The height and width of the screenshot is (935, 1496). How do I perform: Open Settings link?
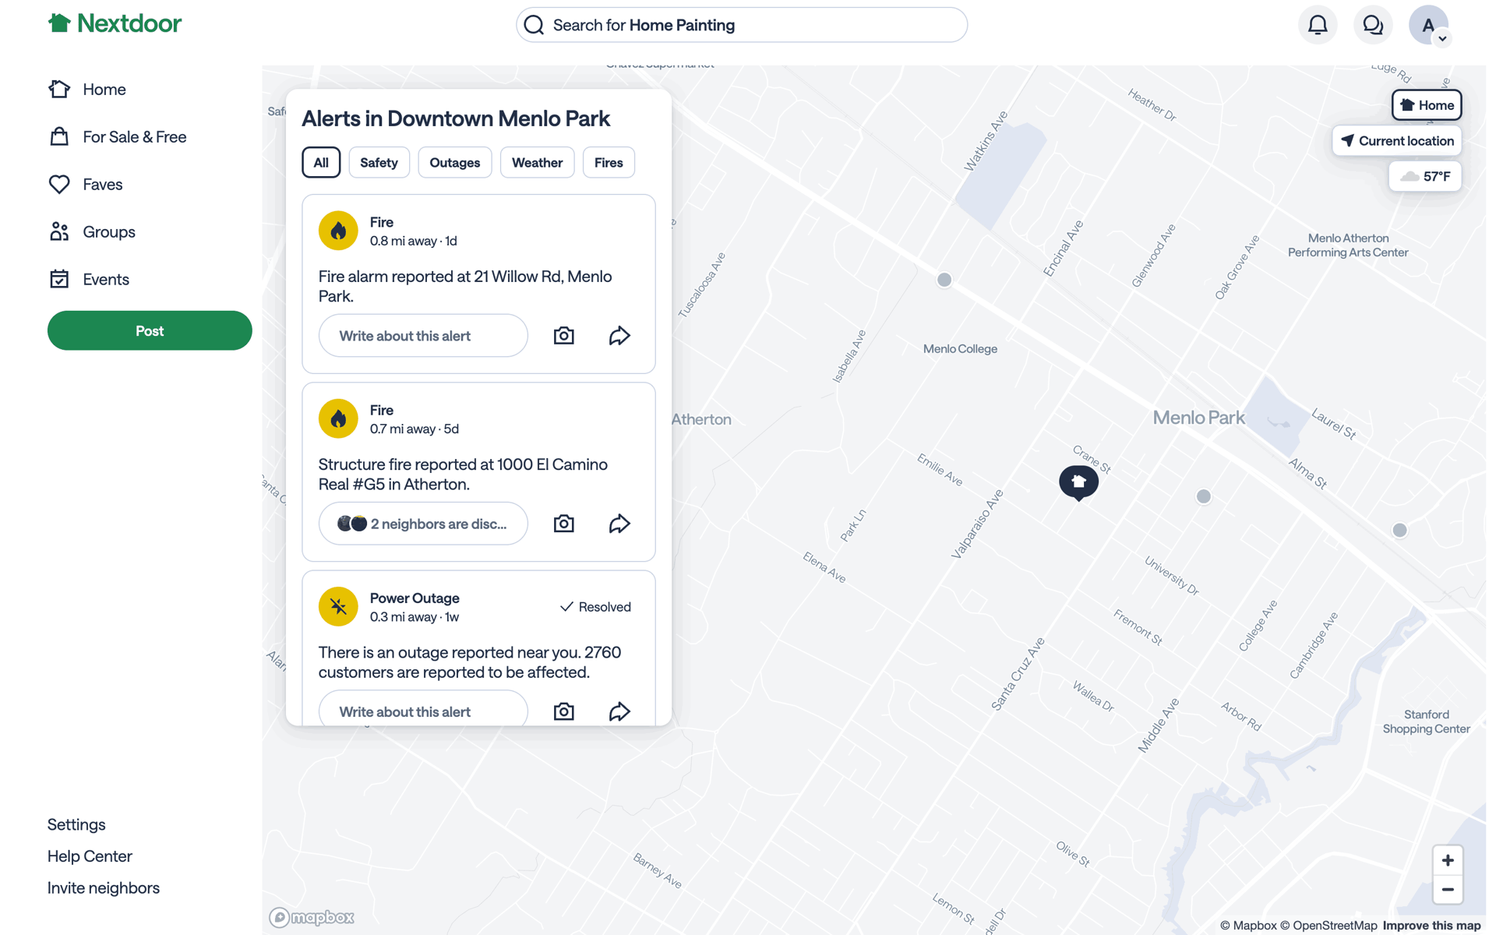[x=76, y=824]
